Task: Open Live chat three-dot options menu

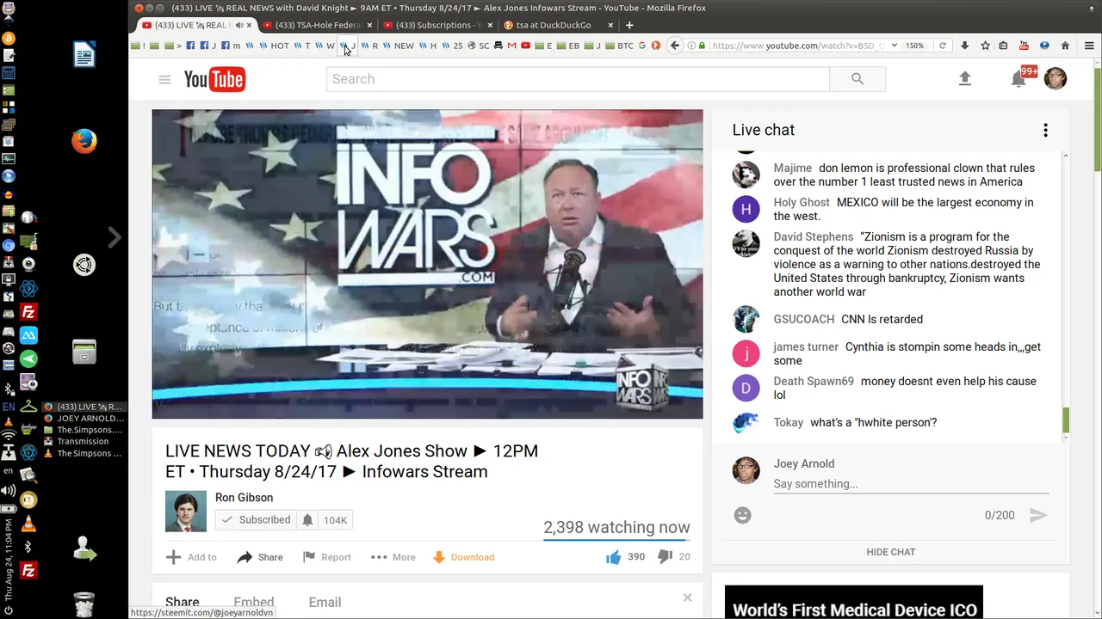Action: pyautogui.click(x=1045, y=130)
